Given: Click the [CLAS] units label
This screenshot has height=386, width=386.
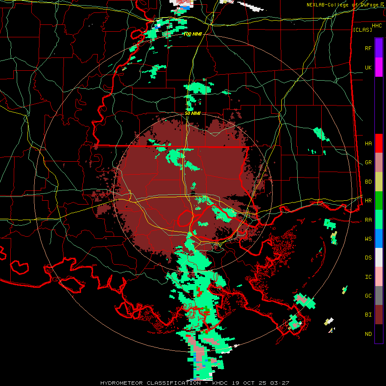Looking at the screenshot, I should click(362, 30).
